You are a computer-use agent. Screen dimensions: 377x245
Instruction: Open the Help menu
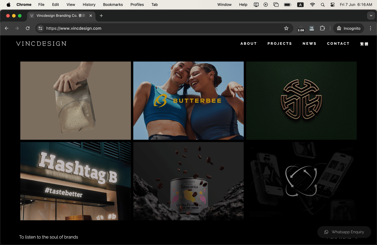coord(243,4)
